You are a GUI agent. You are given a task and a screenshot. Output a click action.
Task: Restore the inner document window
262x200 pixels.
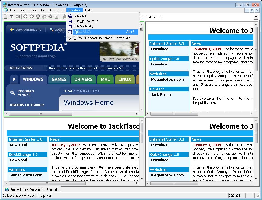252,10
